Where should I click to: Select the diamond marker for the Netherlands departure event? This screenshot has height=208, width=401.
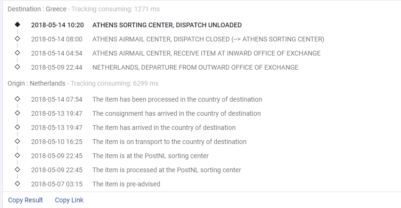[17, 67]
